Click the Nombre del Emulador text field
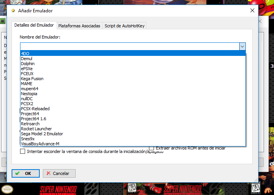Screen dimensions: 274x195 (x=130, y=47)
